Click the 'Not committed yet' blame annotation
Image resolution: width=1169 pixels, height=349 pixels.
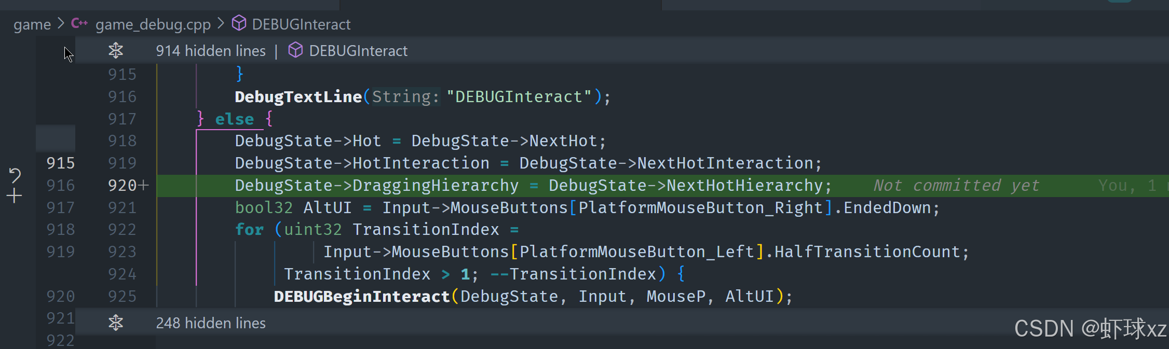pyautogui.click(x=956, y=186)
